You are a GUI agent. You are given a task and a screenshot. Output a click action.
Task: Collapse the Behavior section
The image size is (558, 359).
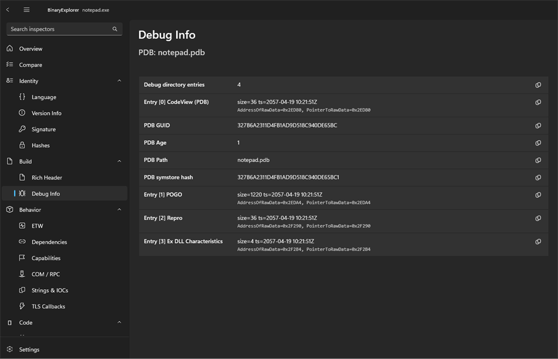119,210
